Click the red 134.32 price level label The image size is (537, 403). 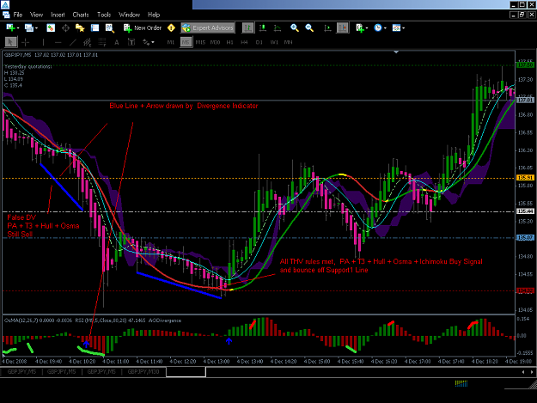[x=525, y=290]
